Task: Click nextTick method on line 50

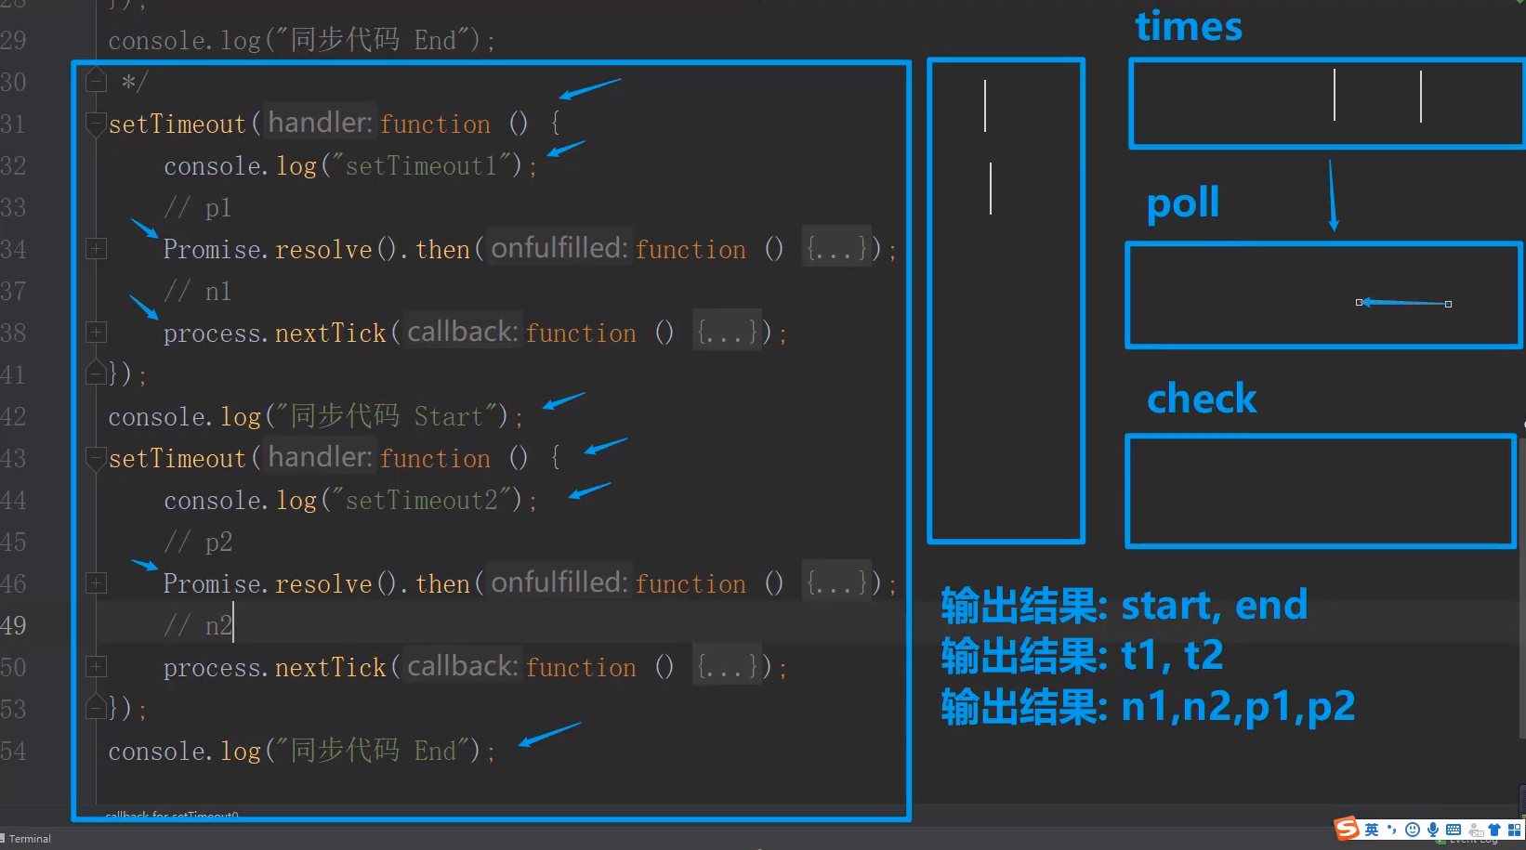Action: click(x=331, y=667)
